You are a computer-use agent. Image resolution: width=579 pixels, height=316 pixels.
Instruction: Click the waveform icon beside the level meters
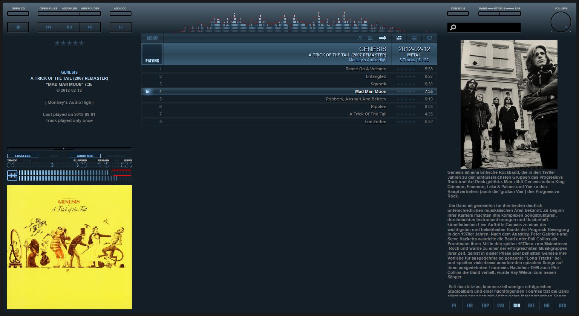pos(12,175)
